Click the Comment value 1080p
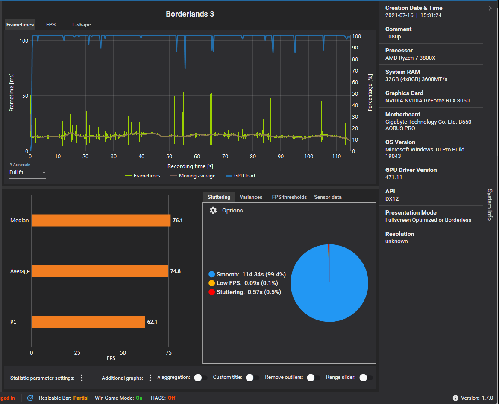The height and width of the screenshot is (404, 499). 393,37
